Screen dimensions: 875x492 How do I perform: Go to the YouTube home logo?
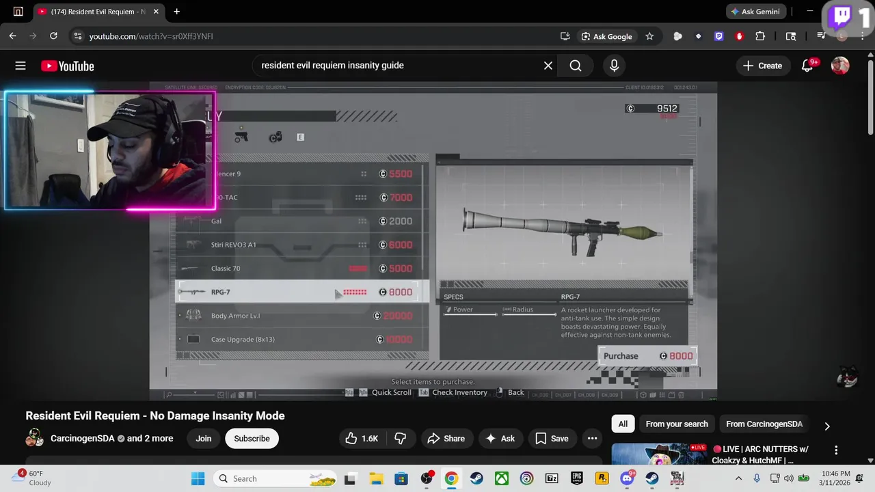click(67, 66)
